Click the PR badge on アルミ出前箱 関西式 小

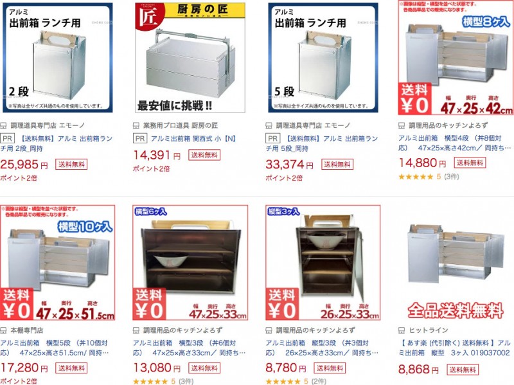pyautogui.click(x=140, y=139)
